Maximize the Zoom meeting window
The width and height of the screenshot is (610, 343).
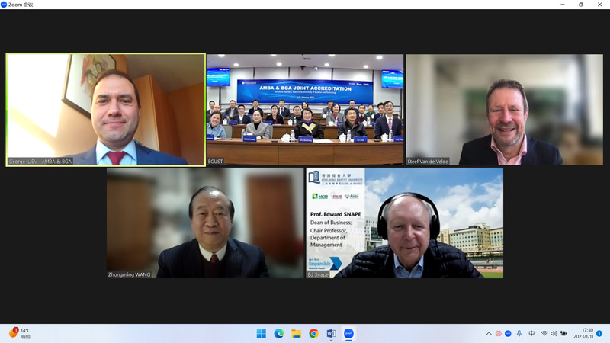click(x=580, y=5)
